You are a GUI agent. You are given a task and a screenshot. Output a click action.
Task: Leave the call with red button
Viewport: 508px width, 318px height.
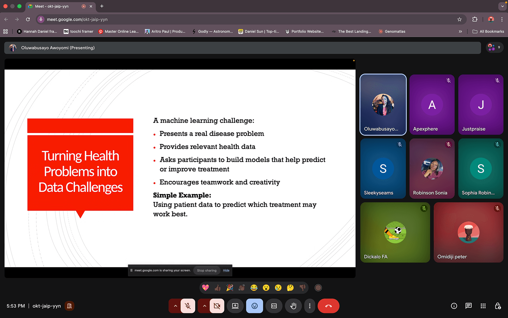pyautogui.click(x=328, y=306)
